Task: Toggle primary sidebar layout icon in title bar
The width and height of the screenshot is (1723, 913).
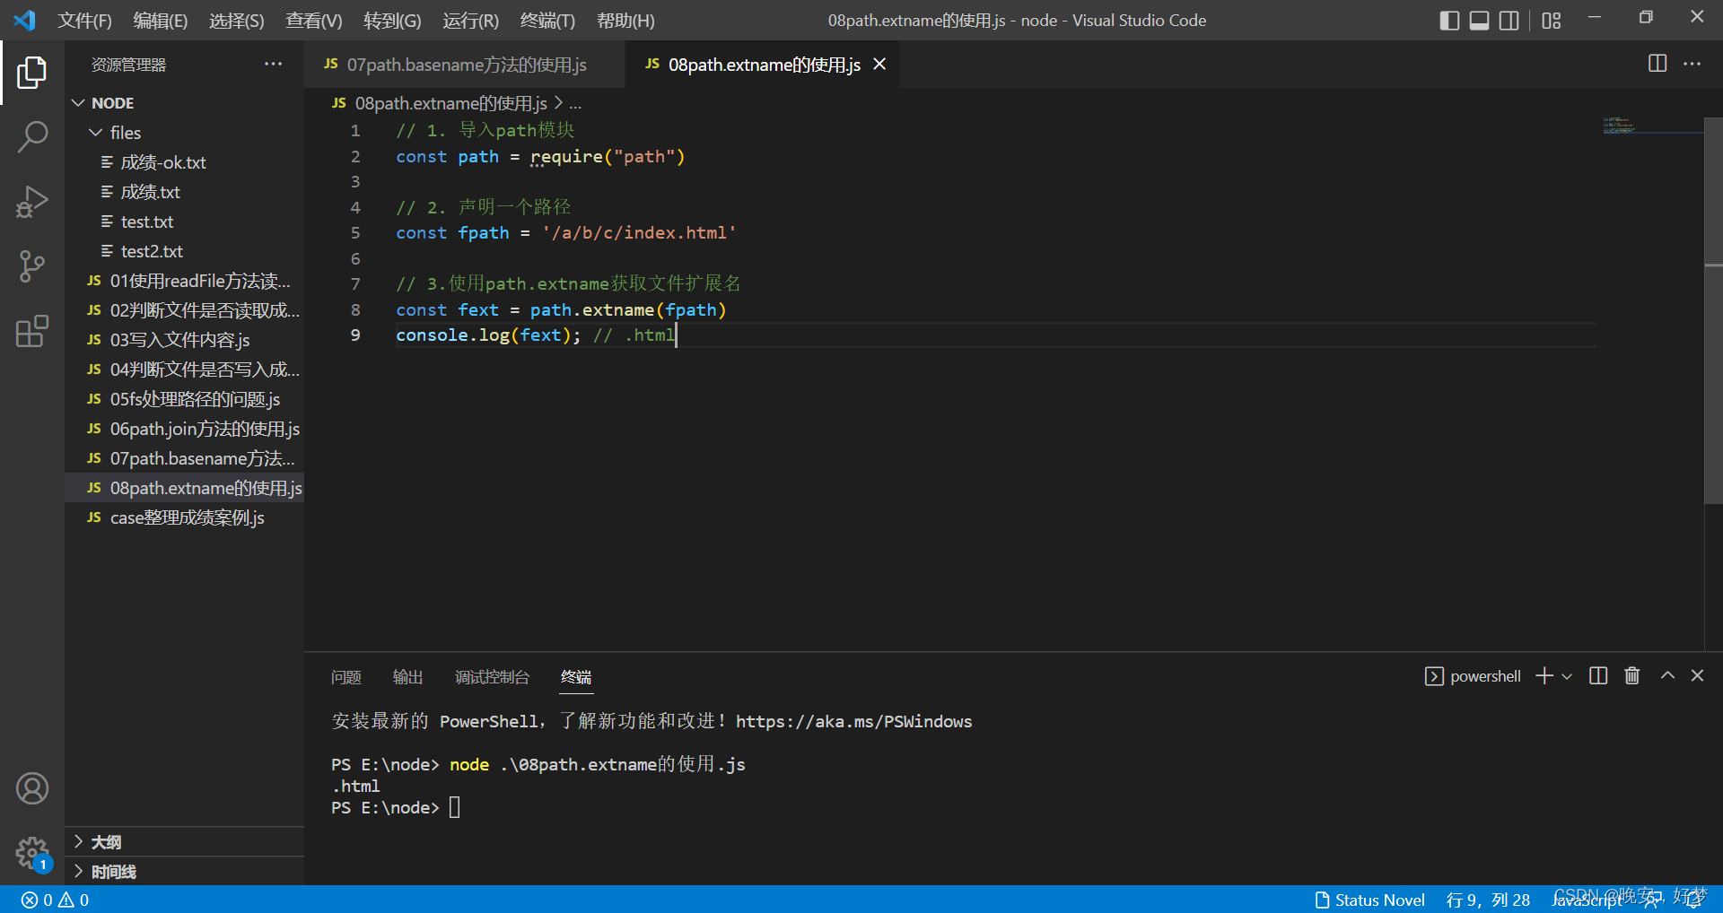Action: [1449, 21]
